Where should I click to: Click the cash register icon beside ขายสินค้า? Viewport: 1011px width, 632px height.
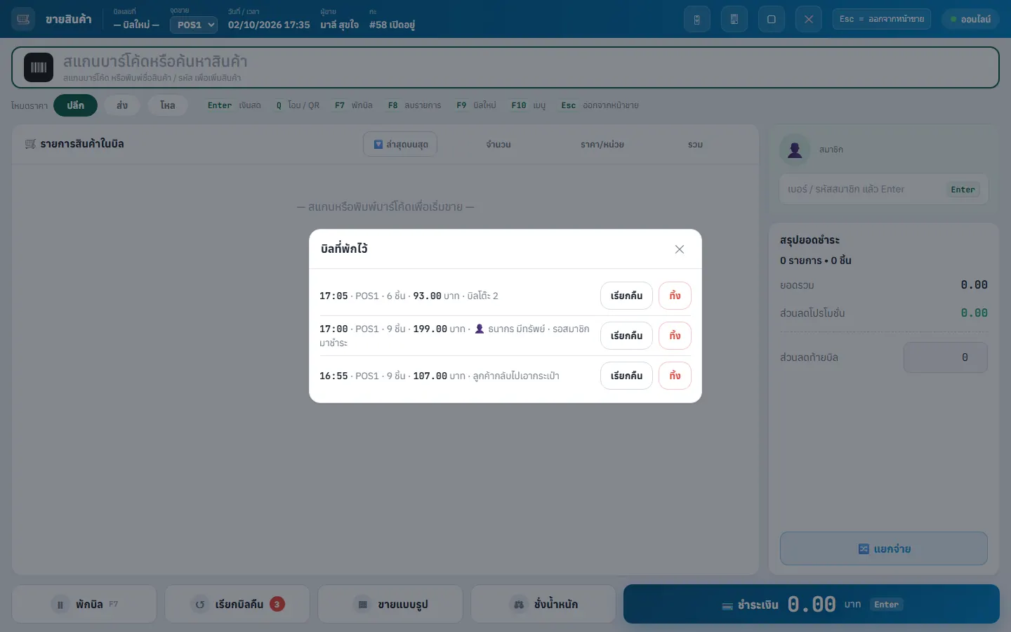point(23,19)
